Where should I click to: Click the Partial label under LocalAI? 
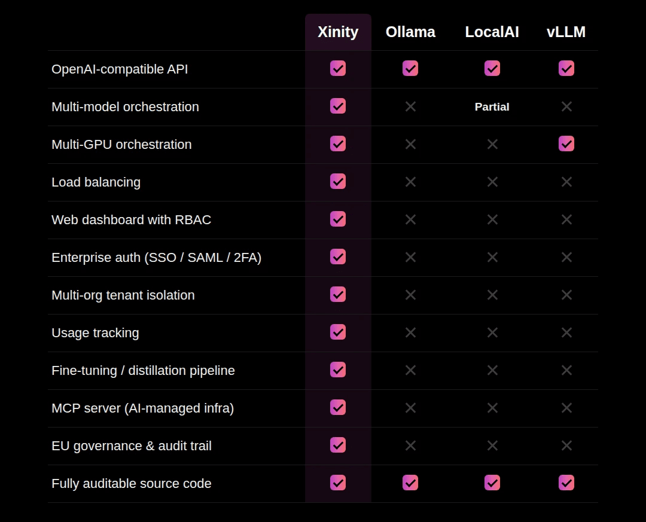pos(492,106)
